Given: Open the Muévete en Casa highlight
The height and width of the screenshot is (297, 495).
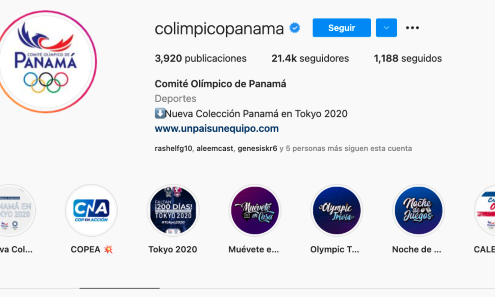Looking at the screenshot, I should (x=255, y=210).
